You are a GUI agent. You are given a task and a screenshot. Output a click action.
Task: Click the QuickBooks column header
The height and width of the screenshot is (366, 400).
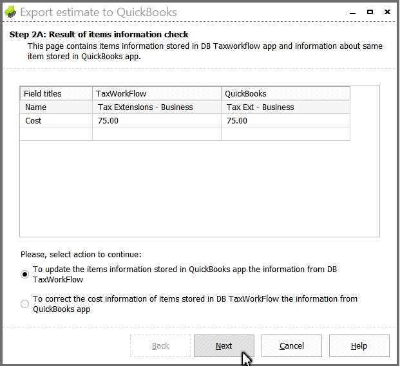(286, 93)
